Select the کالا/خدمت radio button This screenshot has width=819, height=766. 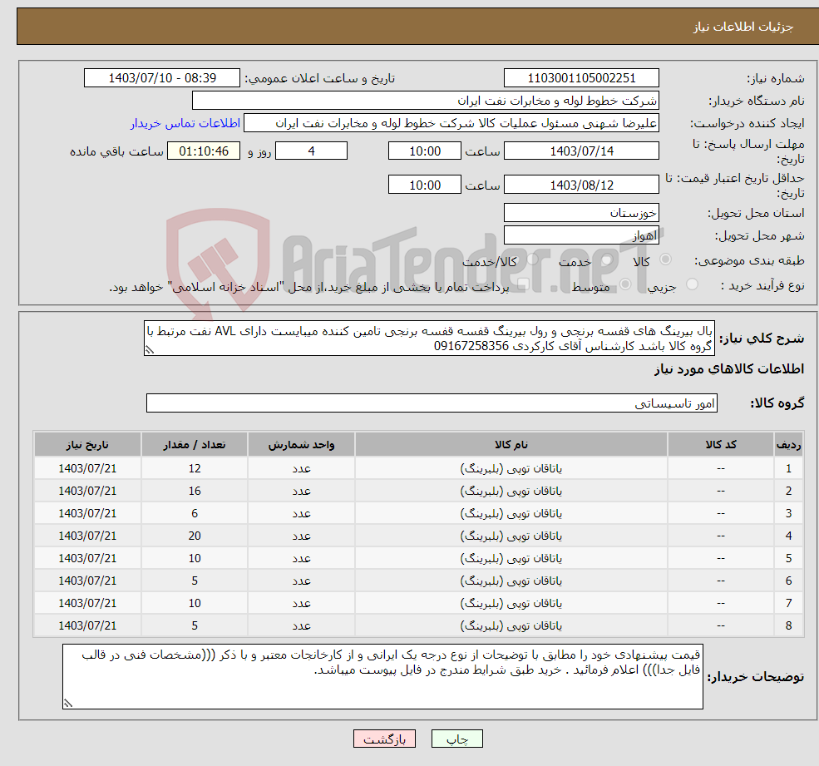click(x=532, y=259)
